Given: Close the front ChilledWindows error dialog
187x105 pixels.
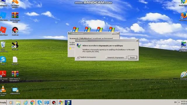Looking at the screenshot, I should point(137,41).
